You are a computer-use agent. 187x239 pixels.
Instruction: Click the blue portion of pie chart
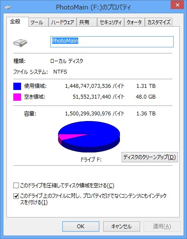(x=98, y=134)
